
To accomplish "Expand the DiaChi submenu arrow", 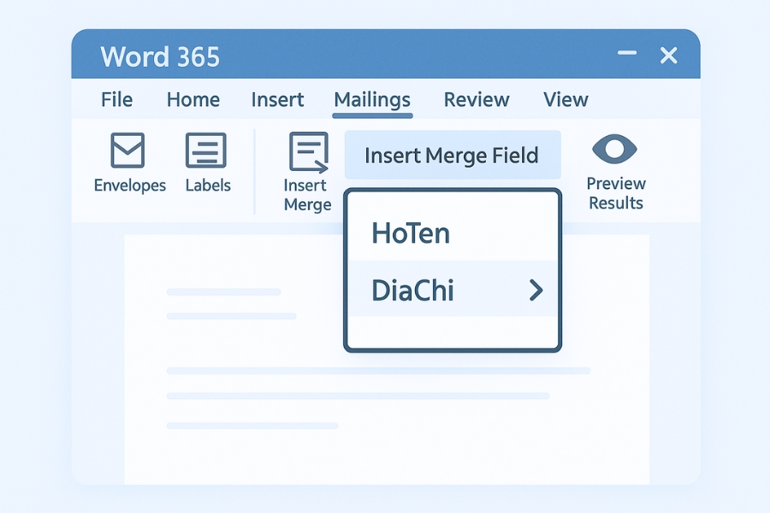I will [537, 290].
